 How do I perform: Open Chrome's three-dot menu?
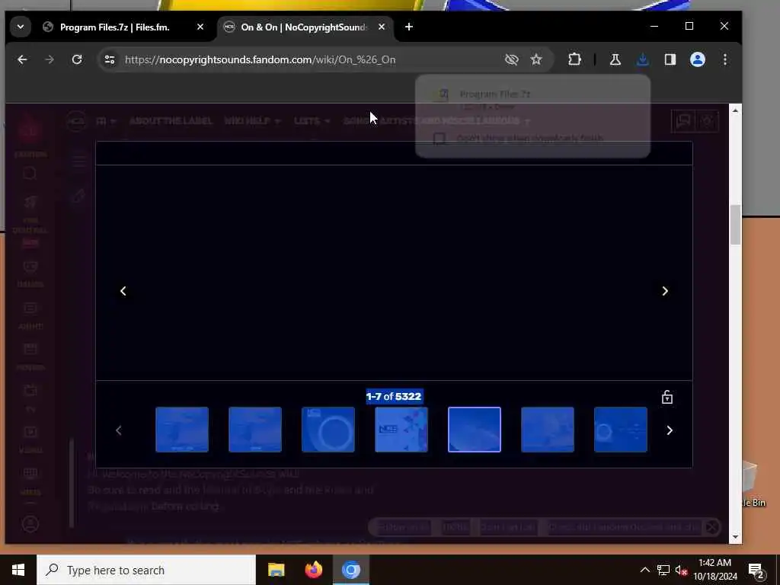[725, 59]
